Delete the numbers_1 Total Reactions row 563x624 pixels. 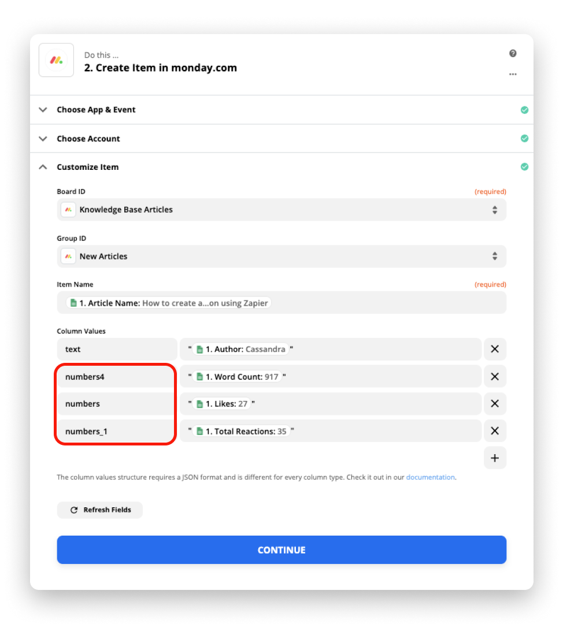[x=495, y=431]
